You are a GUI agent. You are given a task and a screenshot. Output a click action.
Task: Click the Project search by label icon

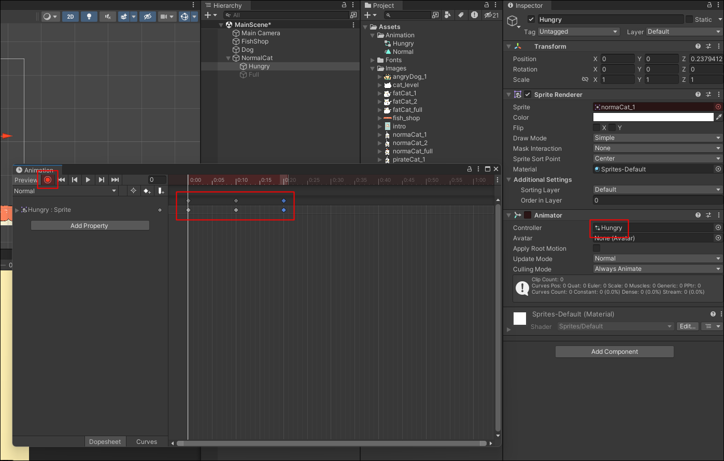pos(461,15)
